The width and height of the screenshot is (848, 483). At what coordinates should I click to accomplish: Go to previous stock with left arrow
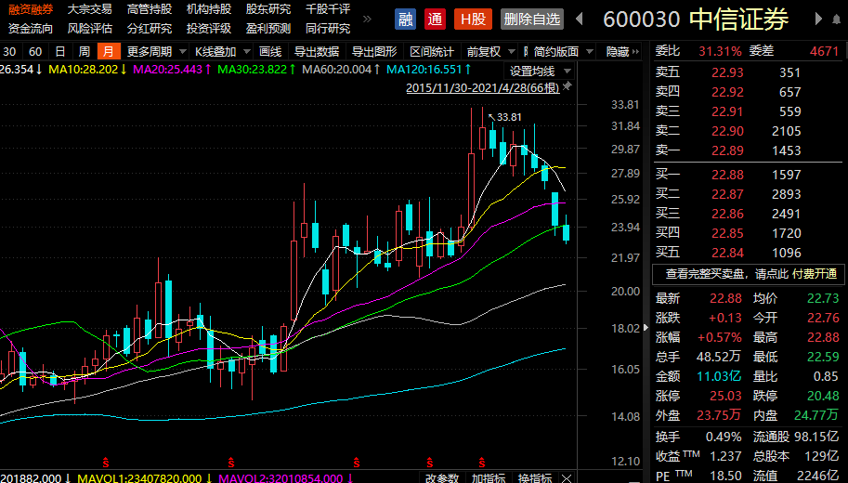click(x=580, y=19)
